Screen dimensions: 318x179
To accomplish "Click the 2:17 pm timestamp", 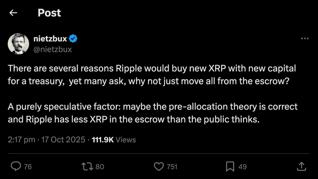I will [x=21, y=140].
